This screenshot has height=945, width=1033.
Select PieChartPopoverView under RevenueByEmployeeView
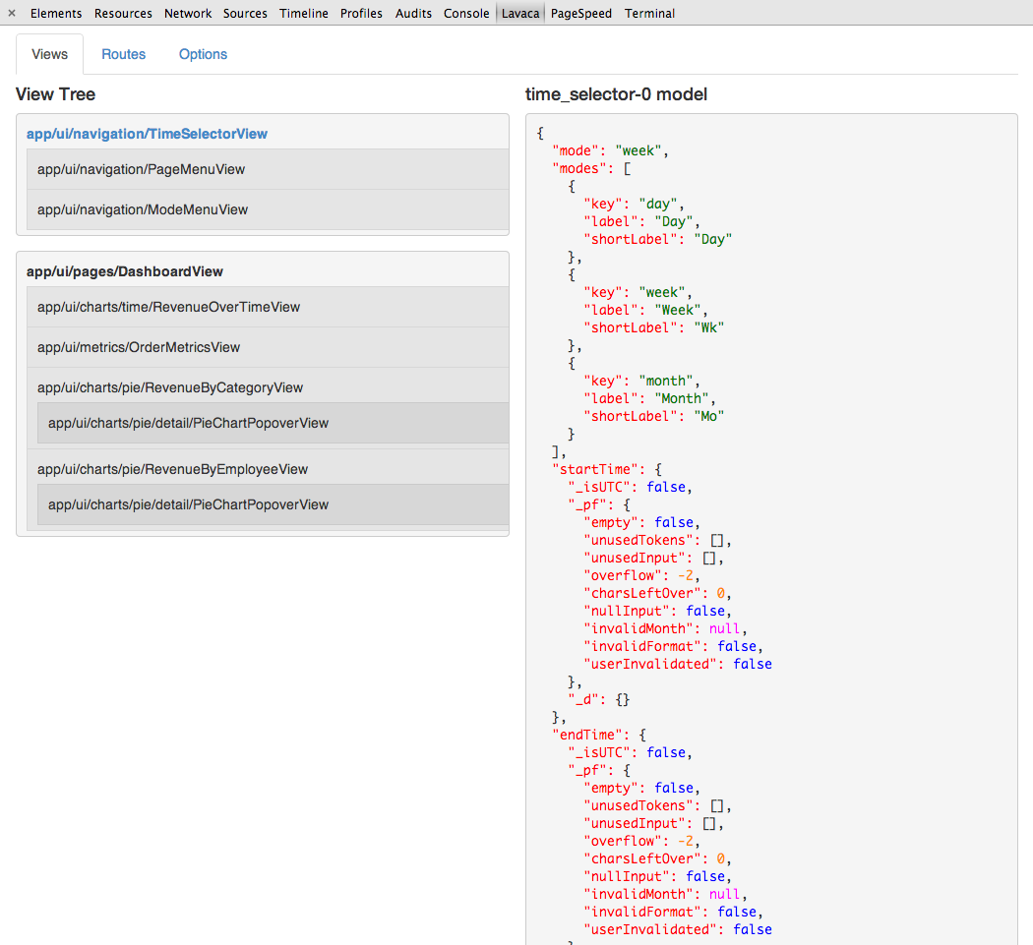click(x=273, y=504)
